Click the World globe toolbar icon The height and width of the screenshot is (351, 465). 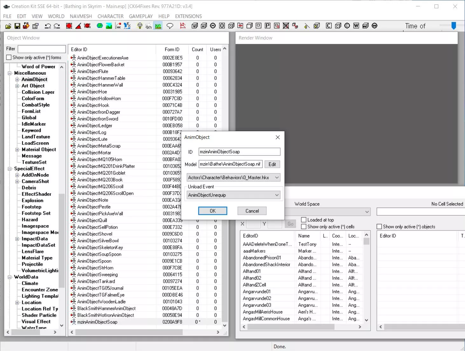click(x=100, y=26)
